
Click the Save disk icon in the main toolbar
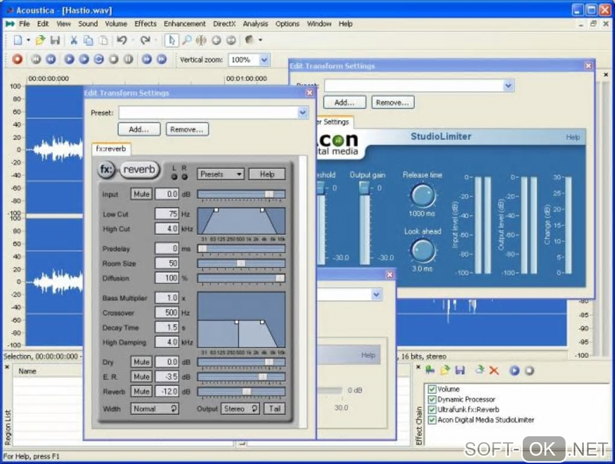[x=55, y=40]
